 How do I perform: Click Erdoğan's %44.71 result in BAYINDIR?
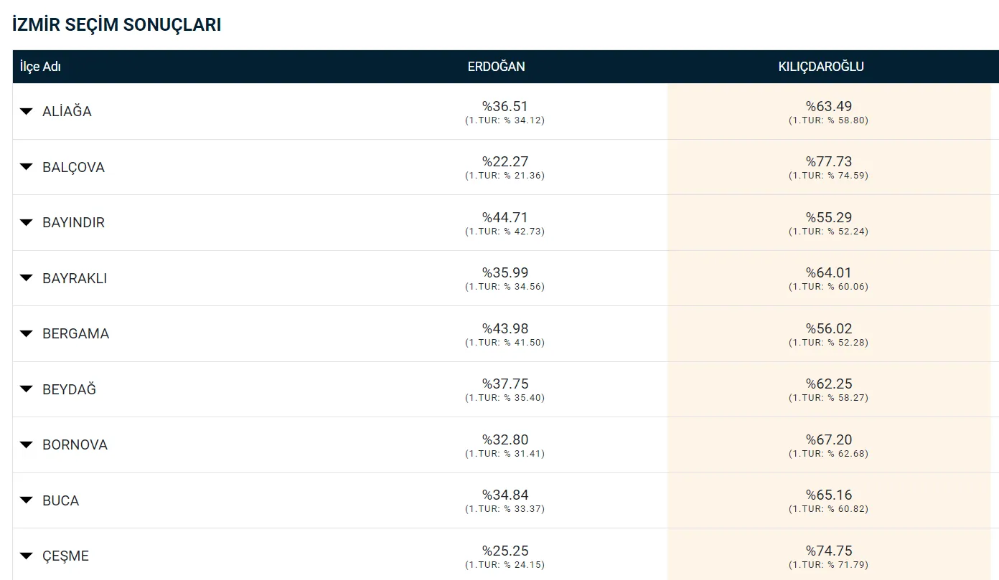coord(505,218)
